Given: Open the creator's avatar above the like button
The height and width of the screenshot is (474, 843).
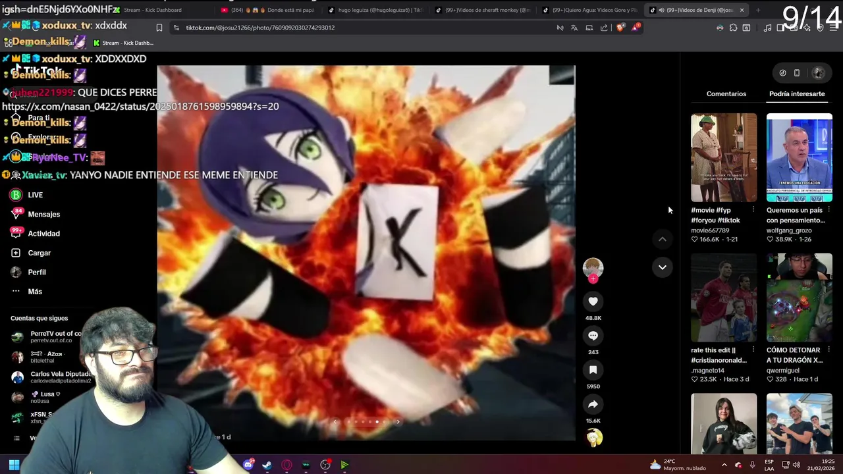Looking at the screenshot, I should click(593, 267).
